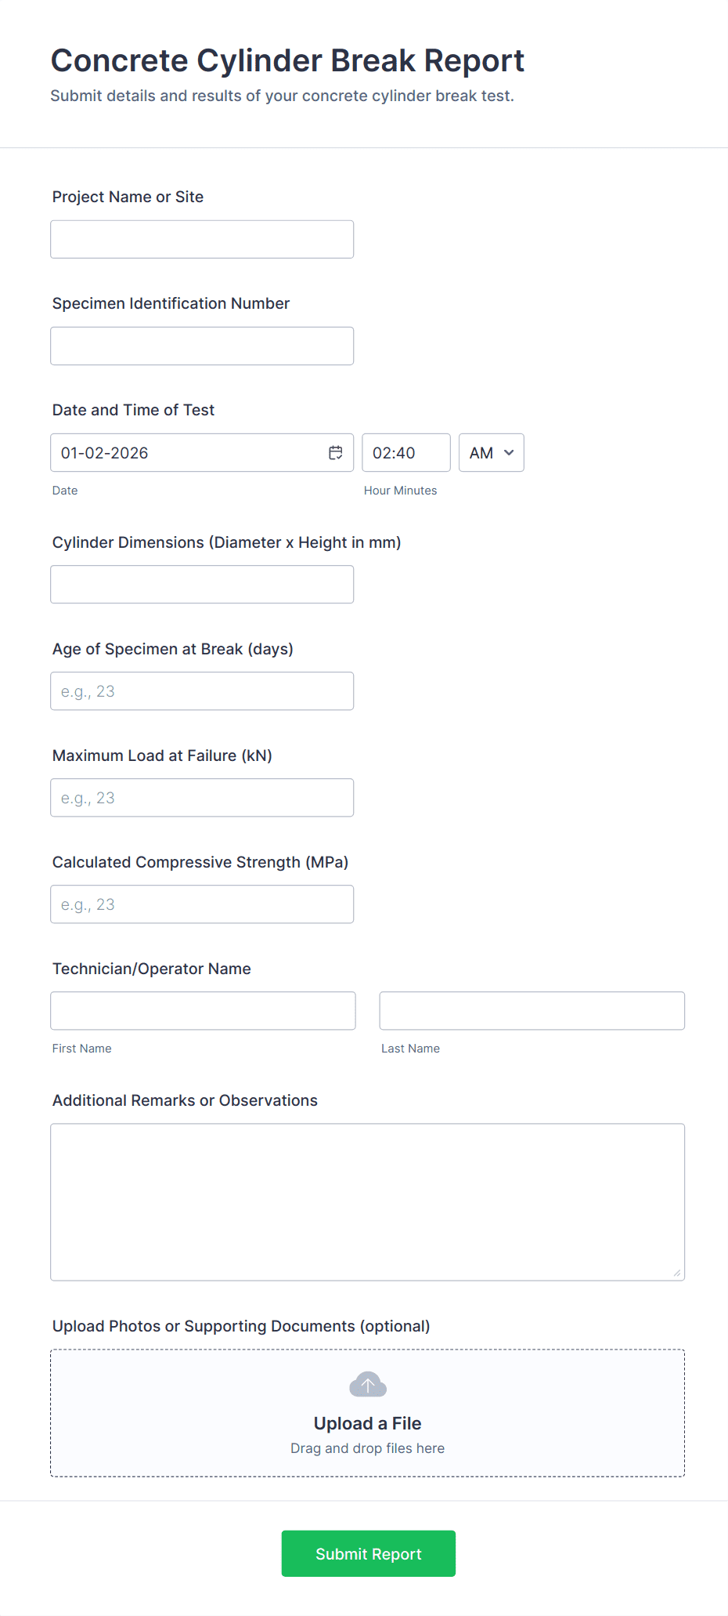Viewport: 728px width, 1616px height.
Task: Click the Upload a File link
Action: pyautogui.click(x=367, y=1423)
